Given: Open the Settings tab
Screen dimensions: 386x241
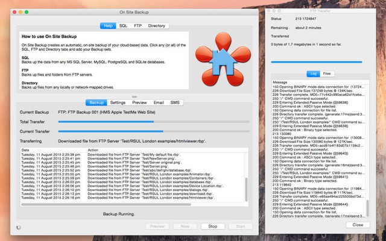Looking at the screenshot, I should click(x=118, y=103).
